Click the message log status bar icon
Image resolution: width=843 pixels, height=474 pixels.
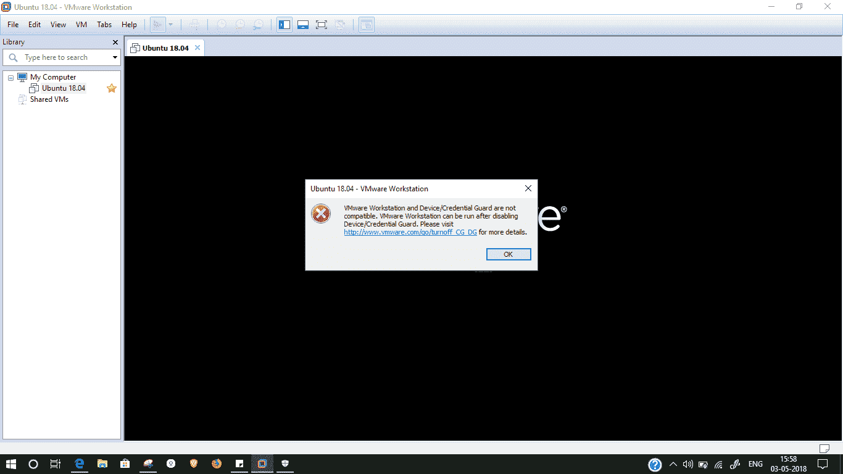[824, 447]
